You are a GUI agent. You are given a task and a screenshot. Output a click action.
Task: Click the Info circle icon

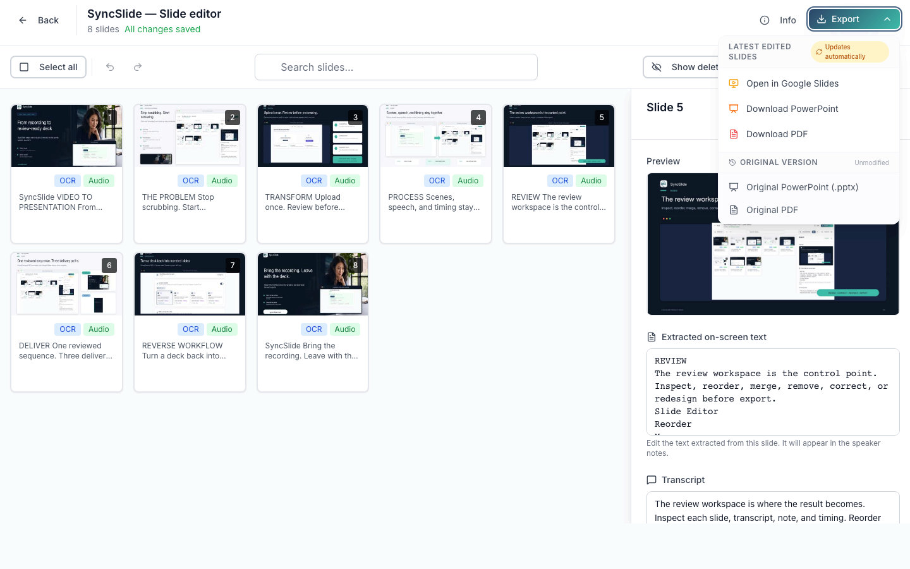tap(765, 20)
